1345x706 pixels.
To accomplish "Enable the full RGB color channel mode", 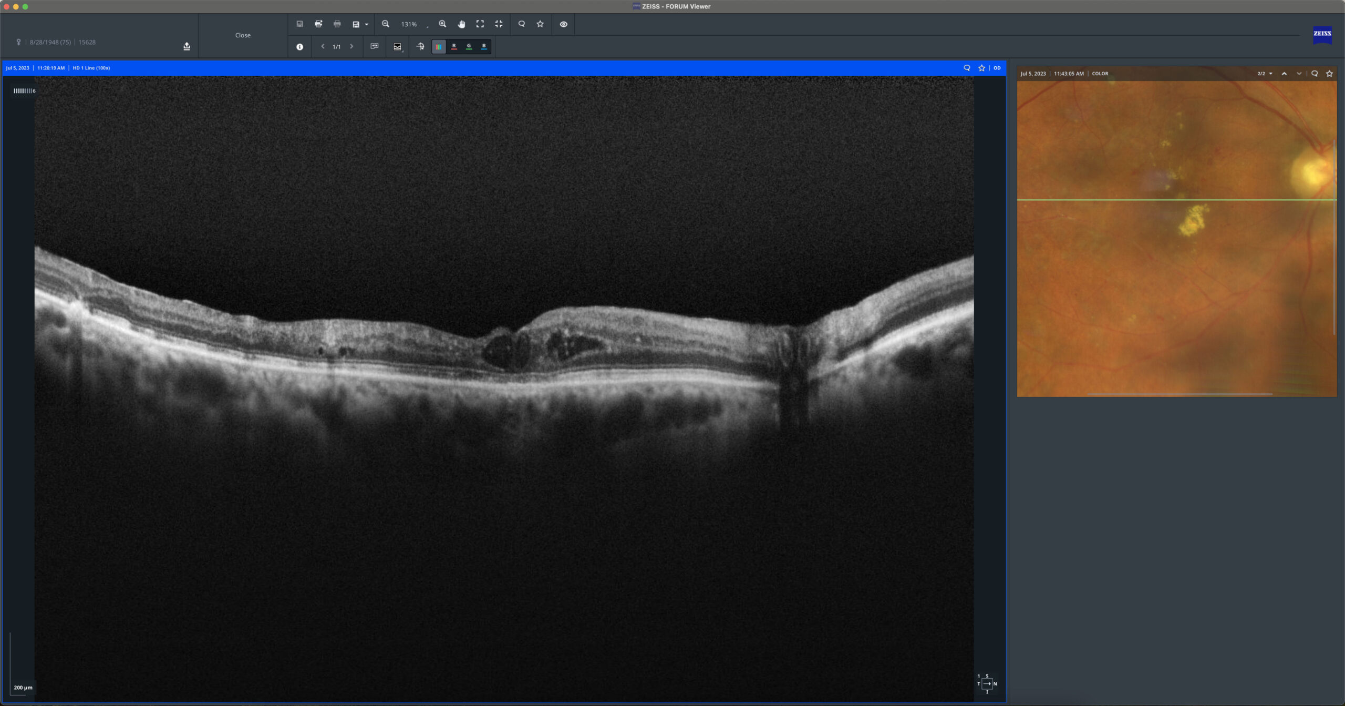I will [439, 47].
